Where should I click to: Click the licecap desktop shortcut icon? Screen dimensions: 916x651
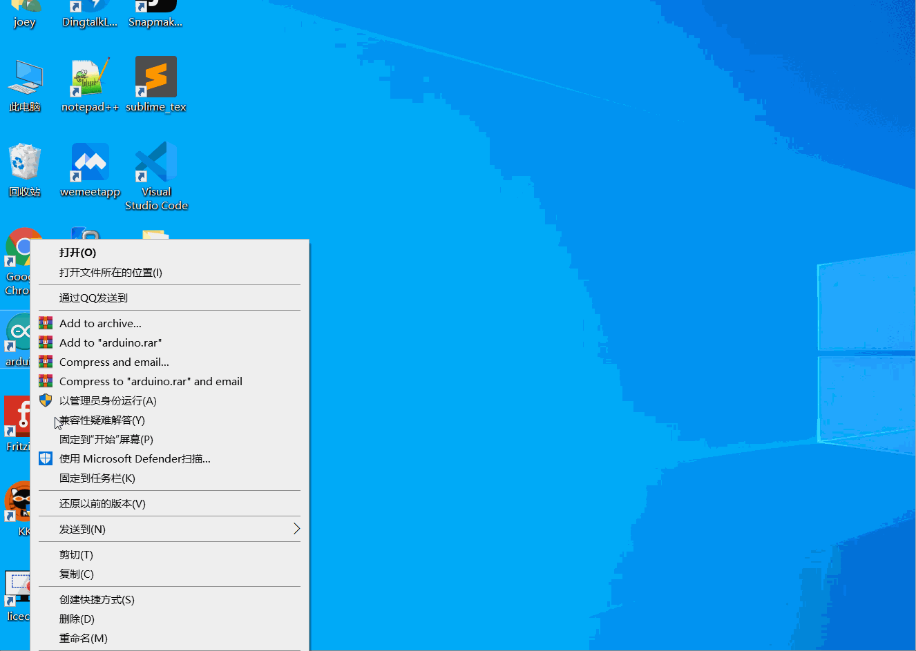point(17,588)
